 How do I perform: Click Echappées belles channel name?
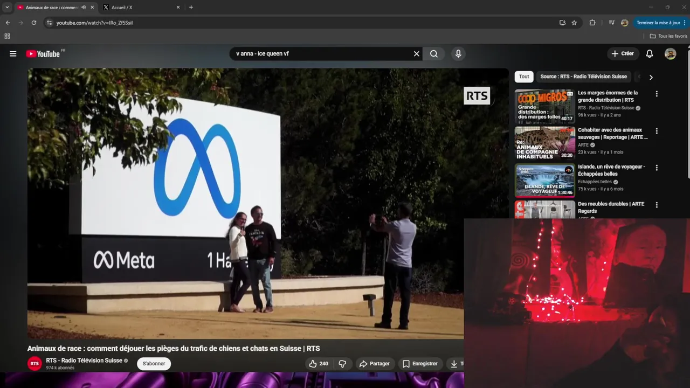[595, 182]
